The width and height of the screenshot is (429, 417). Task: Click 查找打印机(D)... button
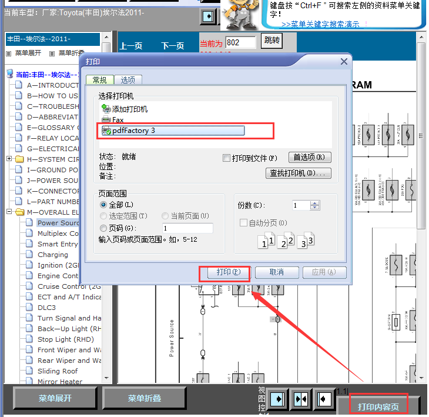click(298, 173)
